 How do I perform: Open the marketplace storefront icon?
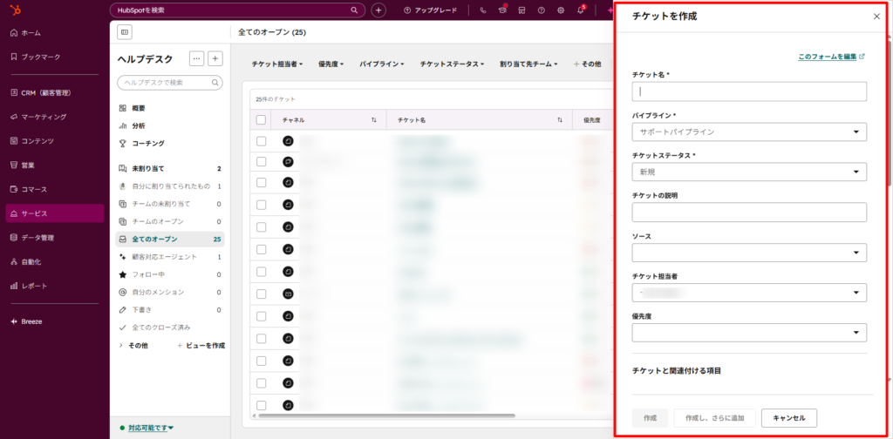521,10
